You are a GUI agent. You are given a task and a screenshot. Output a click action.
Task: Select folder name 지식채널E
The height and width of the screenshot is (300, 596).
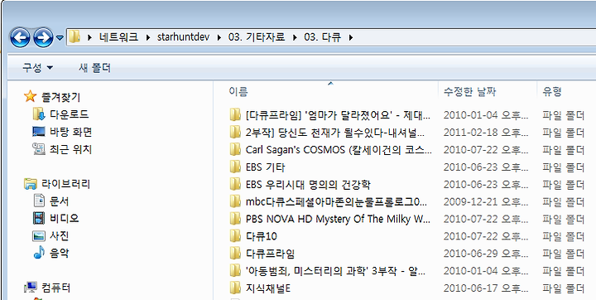pos(268,288)
